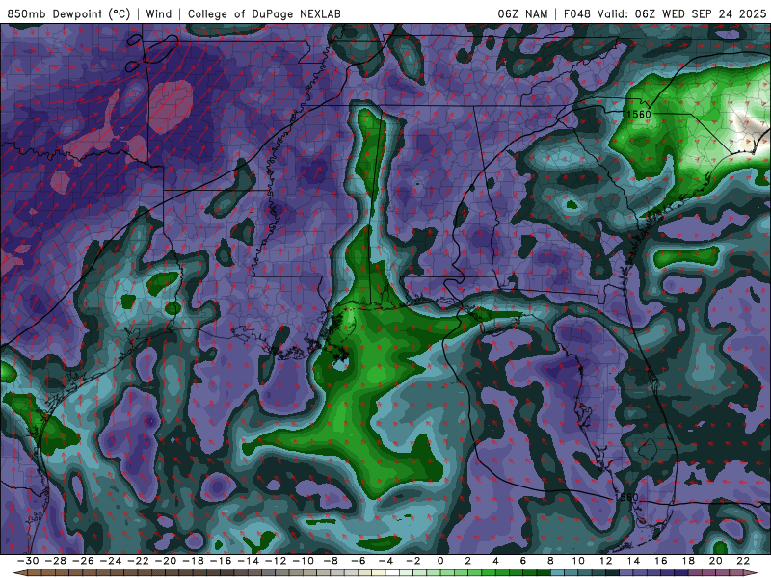This screenshot has width=771, height=578.
Task: Click the -4 value on the legend scale
Action: click(386, 561)
